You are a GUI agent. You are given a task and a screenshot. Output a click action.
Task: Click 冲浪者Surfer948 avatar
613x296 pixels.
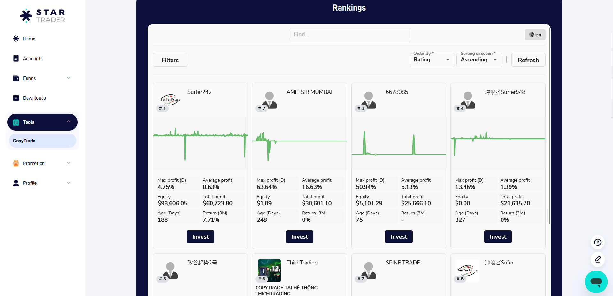coord(468,100)
